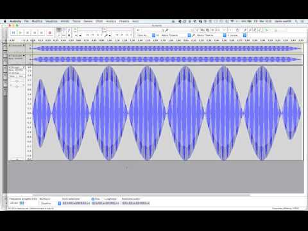Screen dimensions: 308x231
Task: Select the Time Shift tool
Action: [64, 35]
